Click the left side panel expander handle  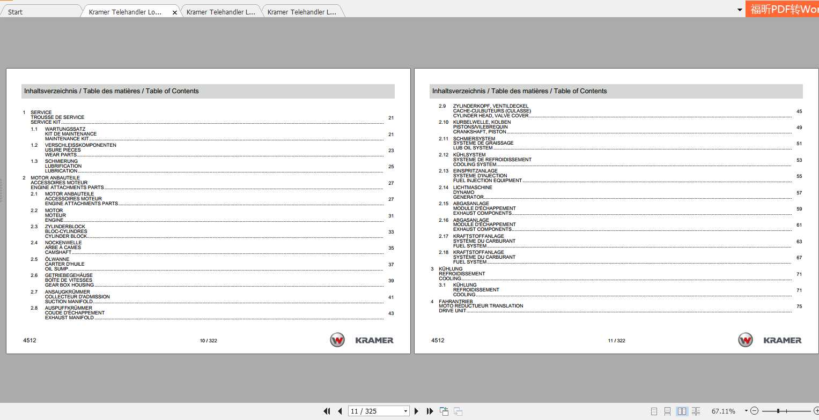(2, 191)
